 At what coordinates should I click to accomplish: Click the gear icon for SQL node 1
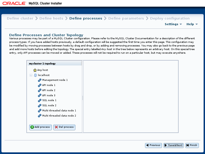tap(40, 100)
